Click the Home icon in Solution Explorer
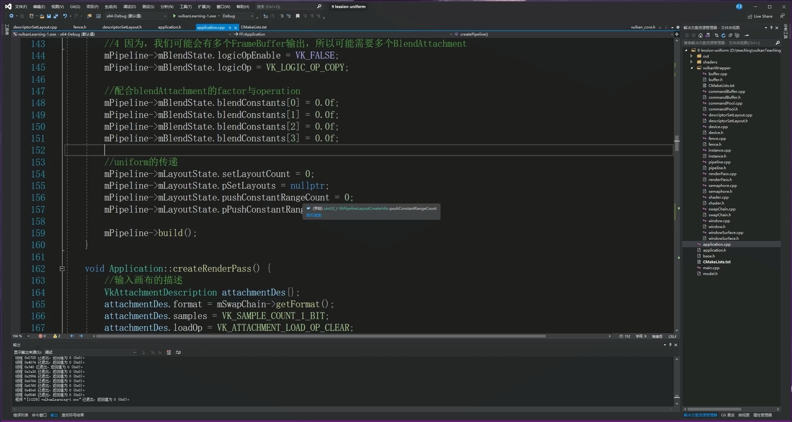Image resolution: width=792 pixels, height=422 pixels. (701, 35)
